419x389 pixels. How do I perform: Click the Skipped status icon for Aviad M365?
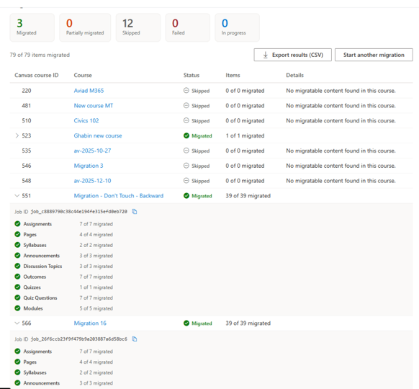tap(186, 90)
